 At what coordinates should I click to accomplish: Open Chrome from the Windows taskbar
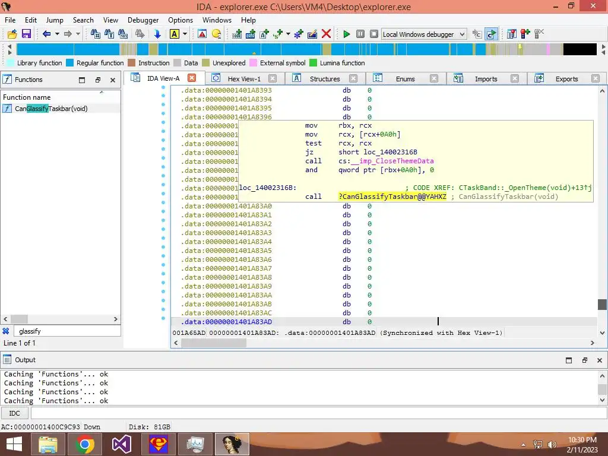(85, 444)
